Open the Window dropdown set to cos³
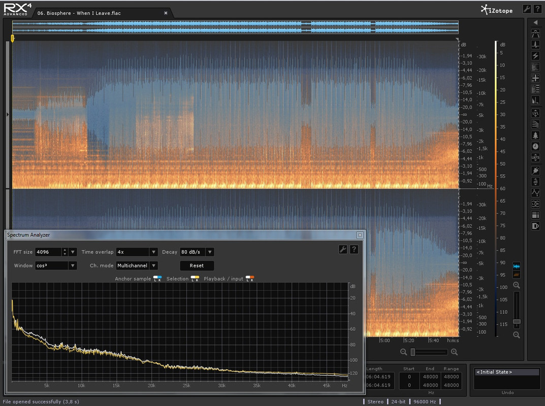The image size is (545, 406). click(x=56, y=265)
